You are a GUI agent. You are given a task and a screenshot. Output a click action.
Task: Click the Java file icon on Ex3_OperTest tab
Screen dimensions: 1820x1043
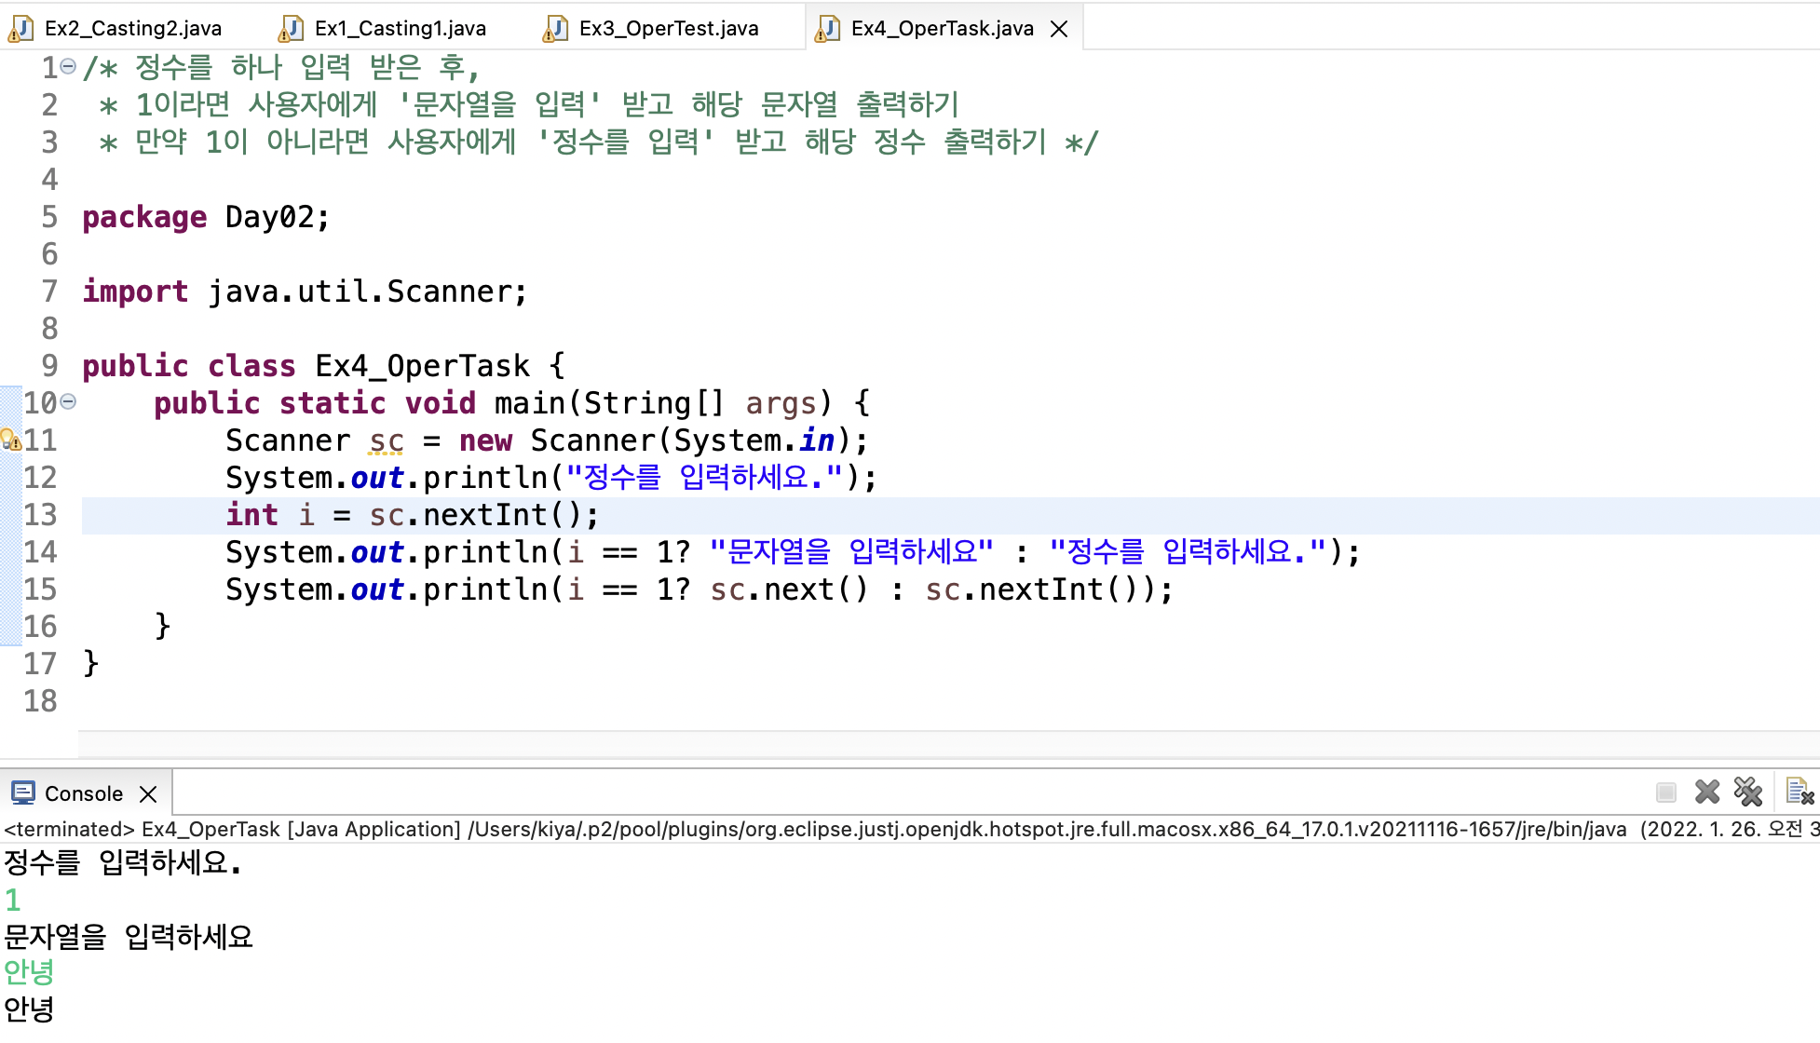(555, 29)
